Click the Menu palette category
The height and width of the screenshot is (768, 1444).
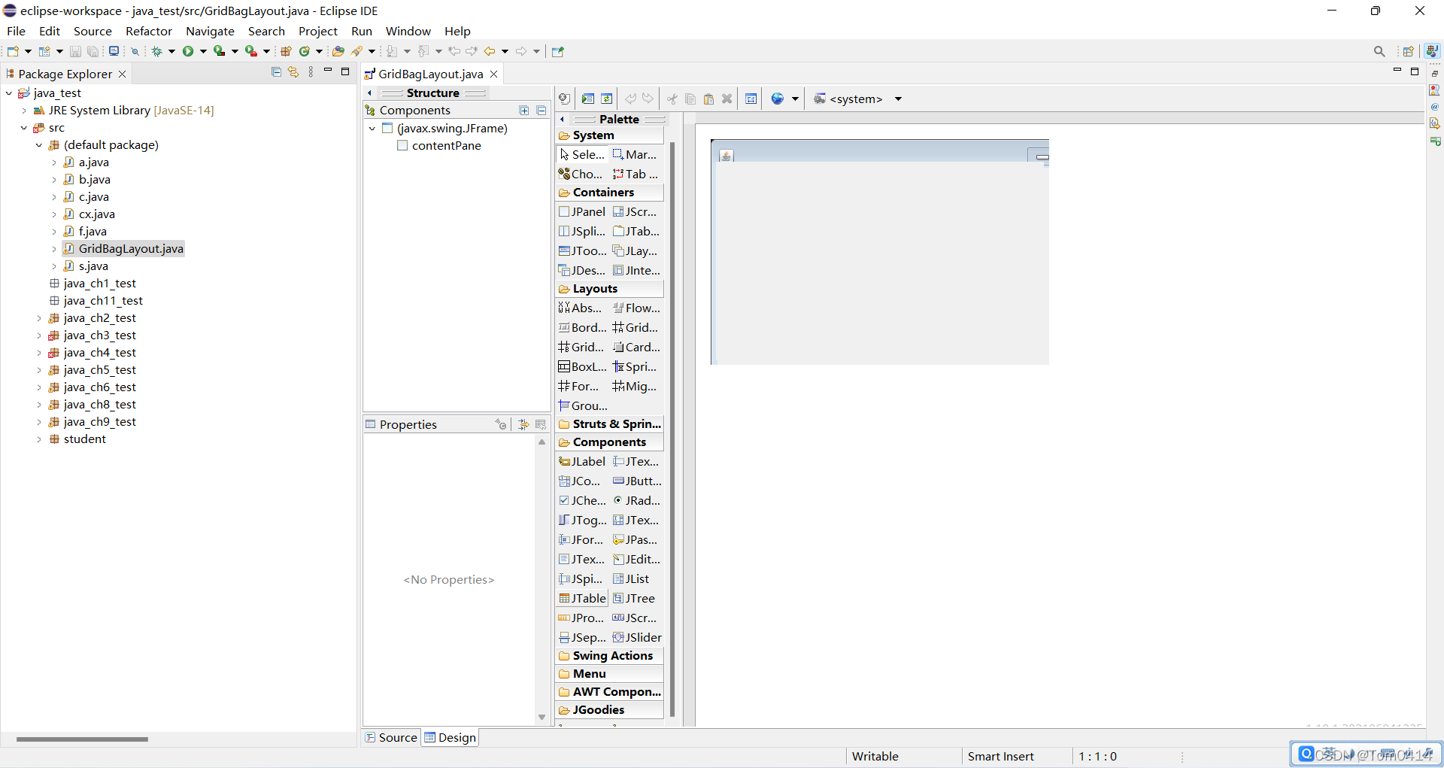(x=610, y=673)
